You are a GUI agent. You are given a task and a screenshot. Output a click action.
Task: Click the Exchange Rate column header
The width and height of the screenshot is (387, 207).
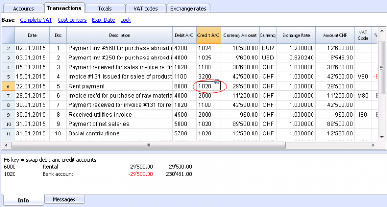(x=296, y=35)
